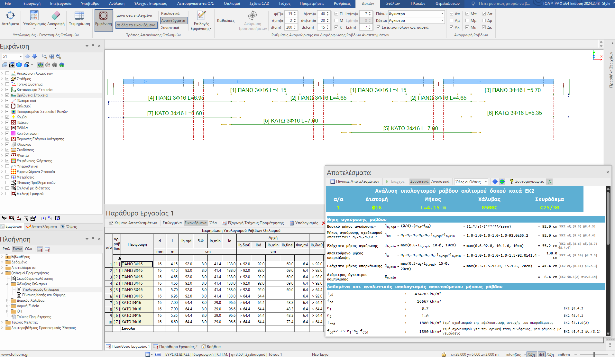Open the Στύλων ribbon tab
Screen dimensions: 615x357
pos(393,4)
